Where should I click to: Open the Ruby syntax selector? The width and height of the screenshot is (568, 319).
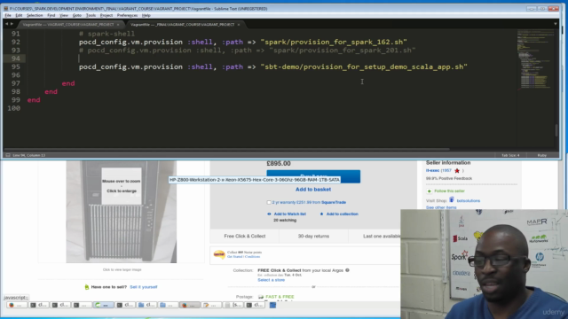point(542,155)
